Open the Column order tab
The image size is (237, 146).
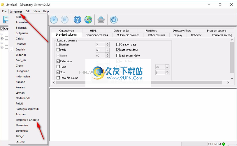[x=122, y=31]
